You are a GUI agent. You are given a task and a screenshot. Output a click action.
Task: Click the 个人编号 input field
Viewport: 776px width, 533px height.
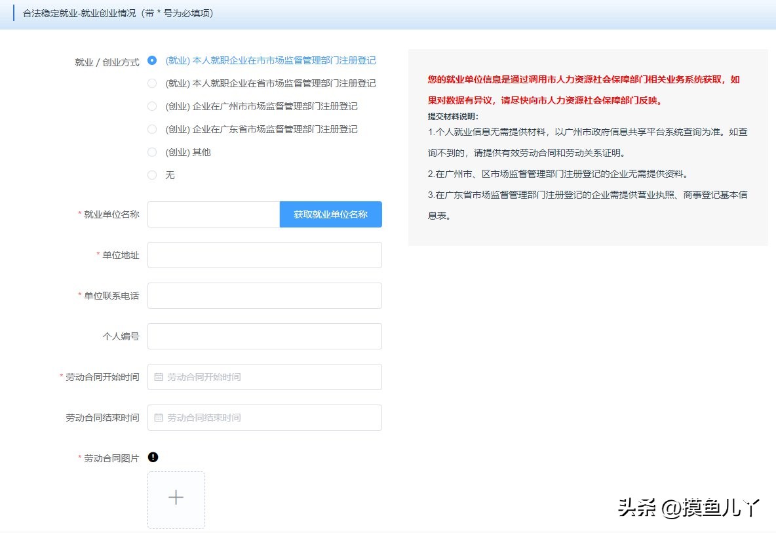coord(264,336)
